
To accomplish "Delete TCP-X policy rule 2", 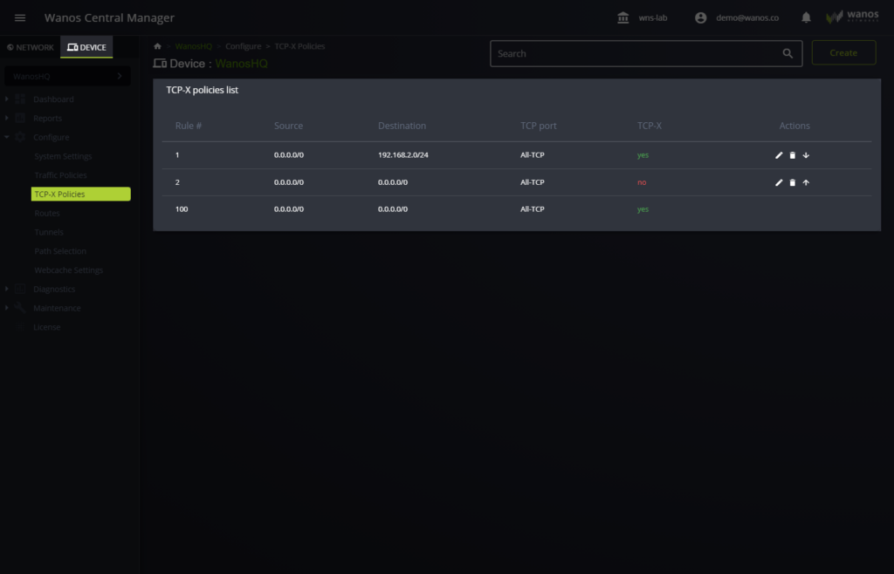I will [793, 183].
